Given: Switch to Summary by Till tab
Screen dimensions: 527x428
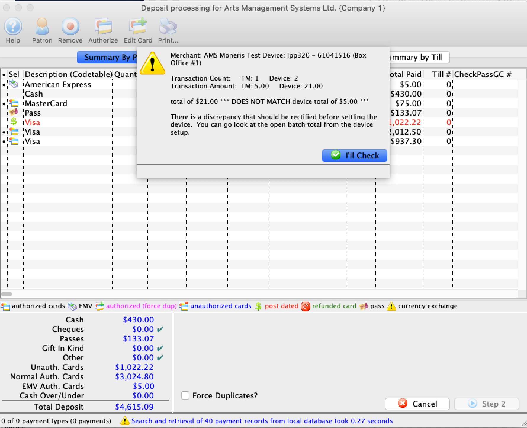Looking at the screenshot, I should (x=419, y=57).
